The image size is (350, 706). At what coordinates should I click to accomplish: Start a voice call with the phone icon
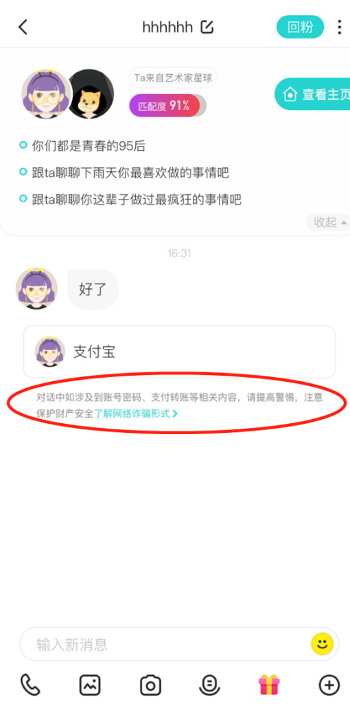point(30,685)
